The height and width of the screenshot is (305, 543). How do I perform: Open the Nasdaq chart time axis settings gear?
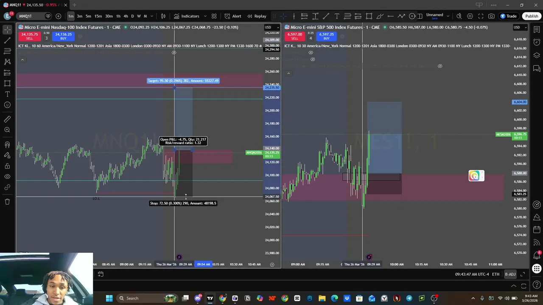[272, 264]
